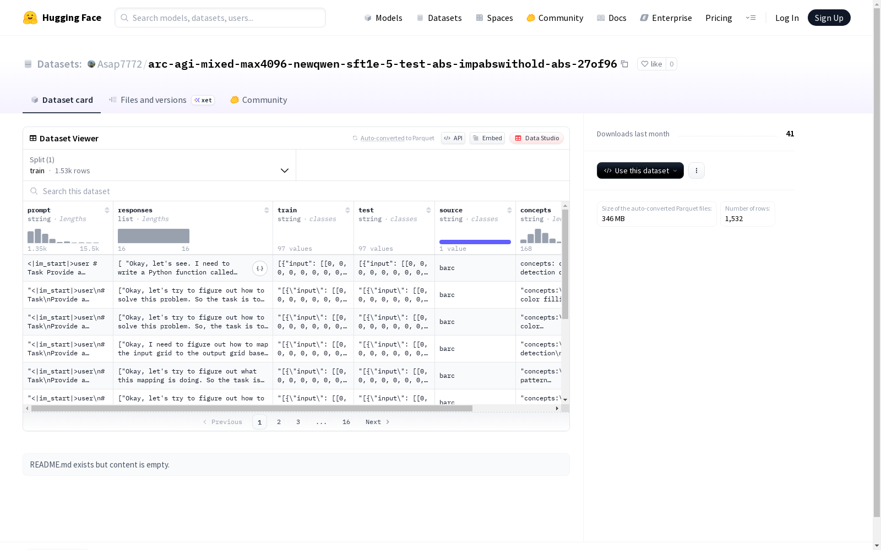Click the first row prompt cell
This screenshot has height=550, width=881.
[68, 268]
